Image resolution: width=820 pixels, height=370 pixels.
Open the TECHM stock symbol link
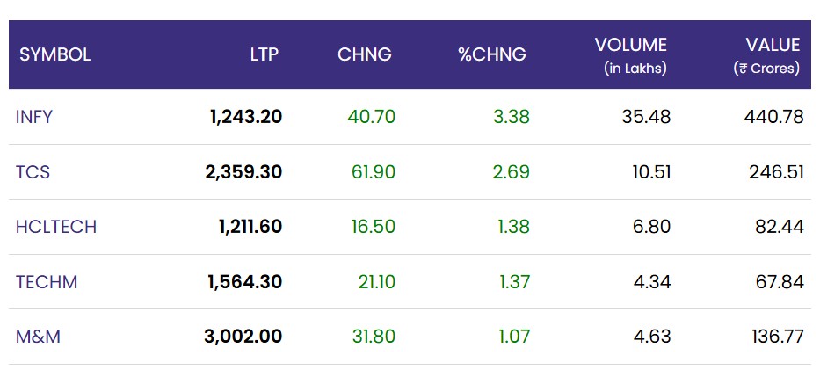(x=47, y=282)
